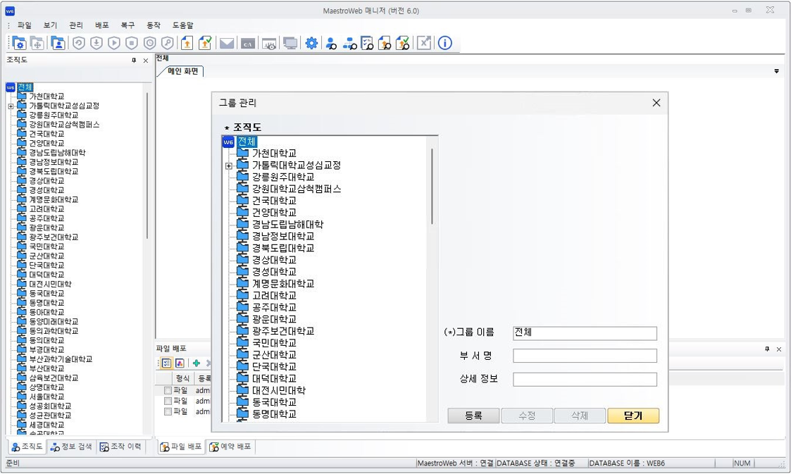Open the blue info circle icon
This screenshot has width=791, height=474.
(x=444, y=43)
